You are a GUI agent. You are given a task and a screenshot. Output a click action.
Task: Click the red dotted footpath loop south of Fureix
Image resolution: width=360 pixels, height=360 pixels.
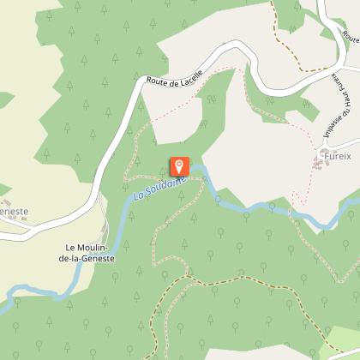[x=299, y=198]
